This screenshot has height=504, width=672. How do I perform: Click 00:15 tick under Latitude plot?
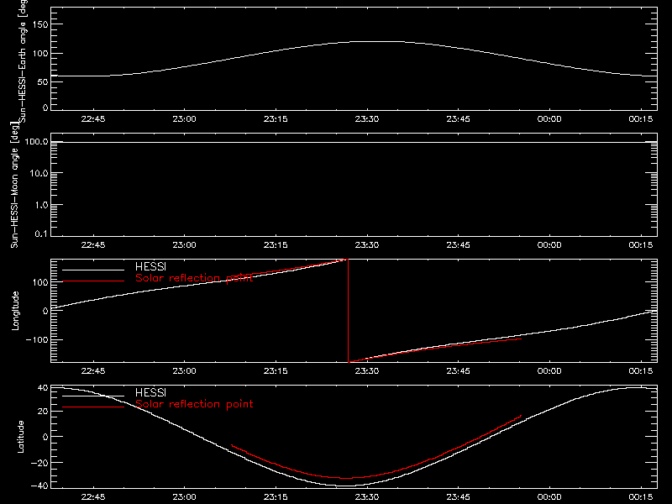[x=641, y=497]
